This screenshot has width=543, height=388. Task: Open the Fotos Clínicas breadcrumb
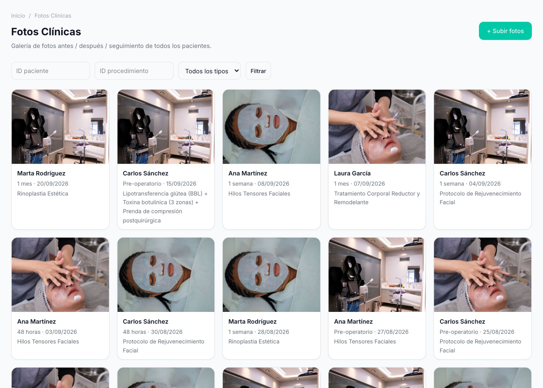click(53, 16)
